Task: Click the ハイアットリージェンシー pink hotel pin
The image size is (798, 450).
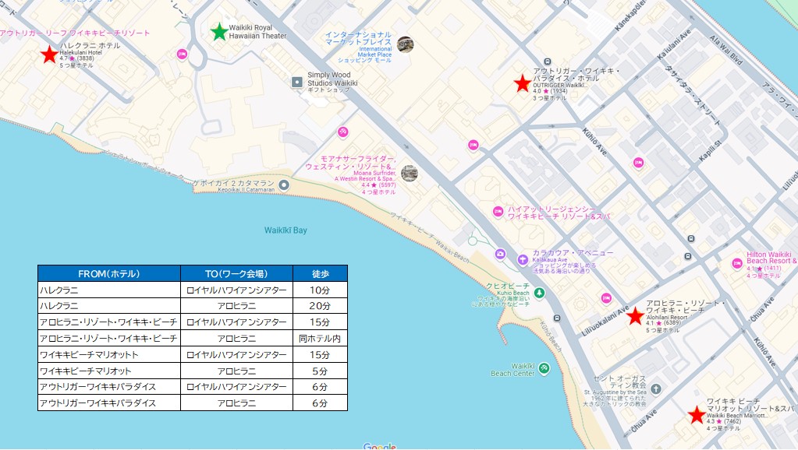Action: coord(498,212)
